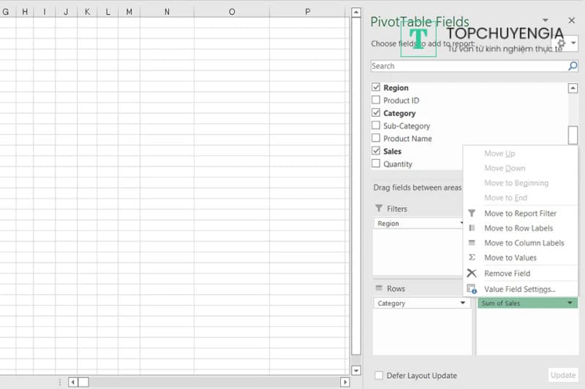Choose Move to Row Labels menu item
Screen dimensions: 585x389
click(518, 228)
